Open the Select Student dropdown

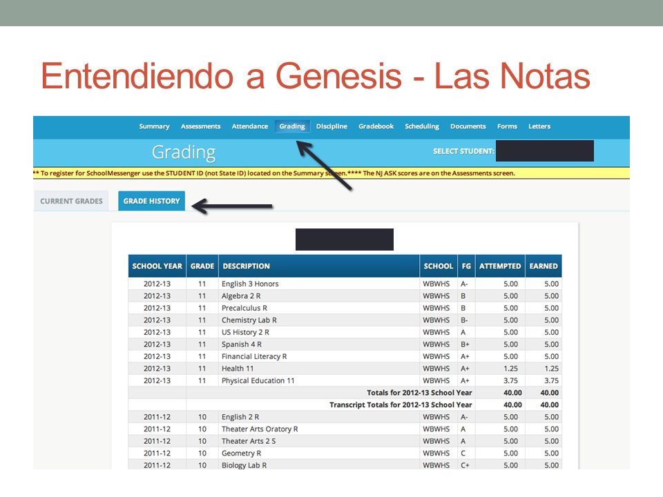click(545, 151)
